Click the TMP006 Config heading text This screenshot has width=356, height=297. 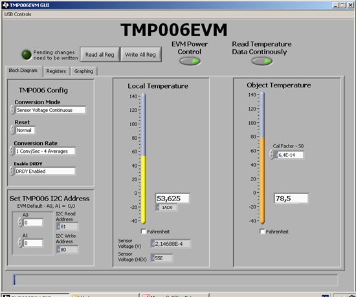(x=43, y=91)
